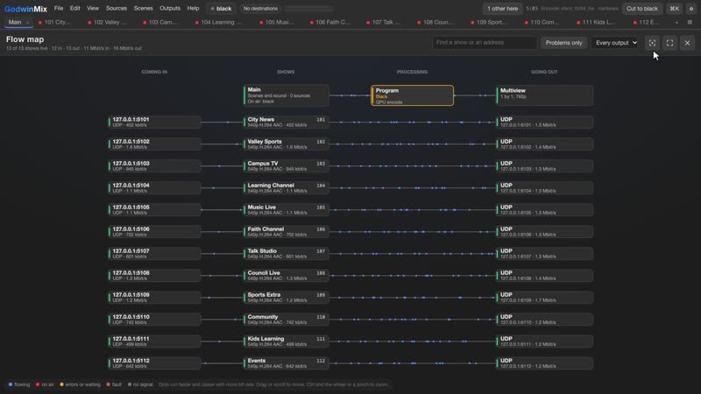
Task: Open the View menu
Action: point(93,9)
